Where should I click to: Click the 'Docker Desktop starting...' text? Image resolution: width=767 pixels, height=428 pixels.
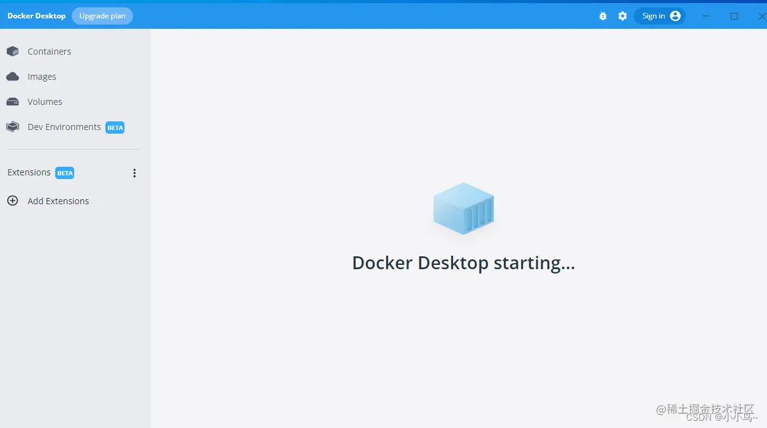pyautogui.click(x=464, y=263)
